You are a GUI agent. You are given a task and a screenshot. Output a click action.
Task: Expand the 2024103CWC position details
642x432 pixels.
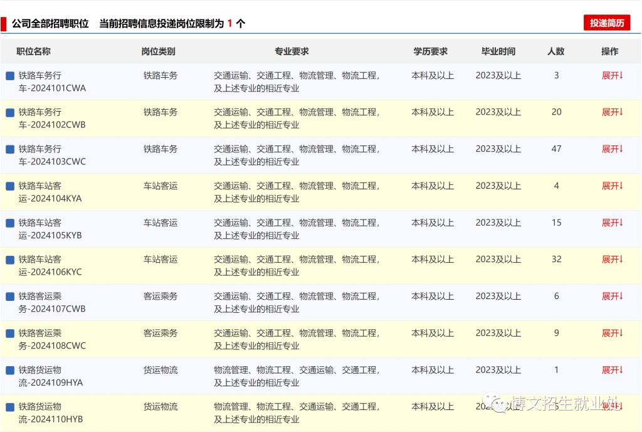612,149
